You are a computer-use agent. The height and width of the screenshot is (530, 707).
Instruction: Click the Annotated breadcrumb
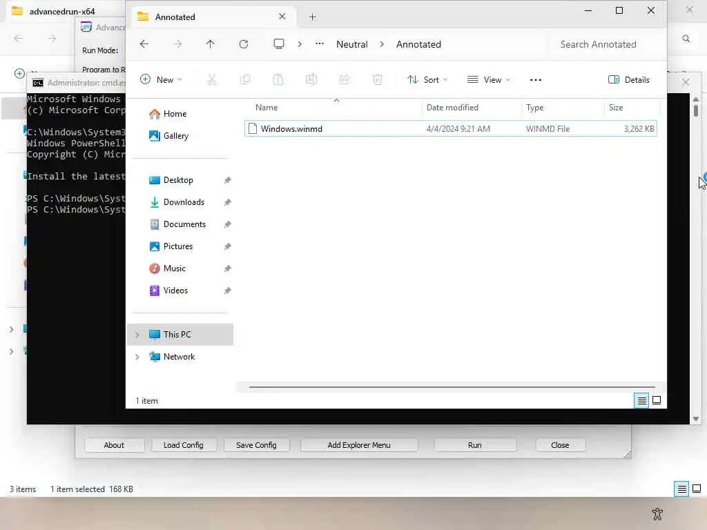tap(418, 44)
